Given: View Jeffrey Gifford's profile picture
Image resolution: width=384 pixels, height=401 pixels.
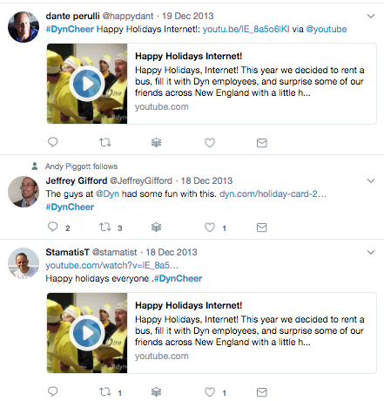Looking at the screenshot, I should [x=24, y=192].
